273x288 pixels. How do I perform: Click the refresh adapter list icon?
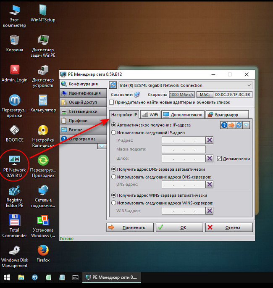(113, 85)
